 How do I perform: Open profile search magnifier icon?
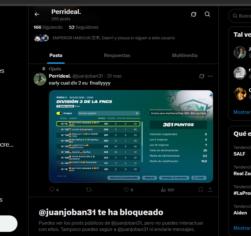pyautogui.click(x=207, y=14)
